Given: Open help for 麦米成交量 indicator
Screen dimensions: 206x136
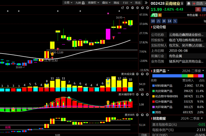Looking at the screenshot, I should pyautogui.click(x=142, y=74).
